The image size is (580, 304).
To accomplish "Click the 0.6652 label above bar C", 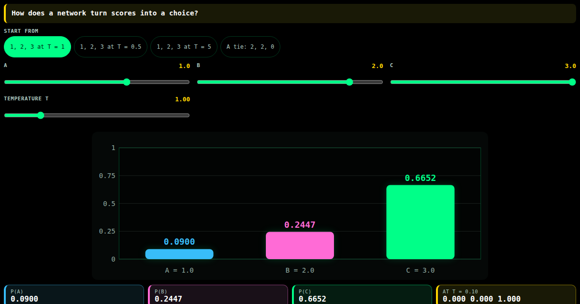I will pos(420,178).
